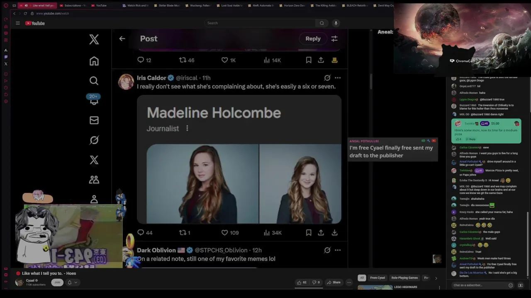Reply to Twinkie's $5.00 Super Chat

[470, 139]
